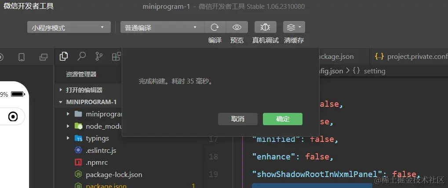The width and height of the screenshot is (448, 188).
Task: Click line number 18 in gutter
Action: (213, 157)
